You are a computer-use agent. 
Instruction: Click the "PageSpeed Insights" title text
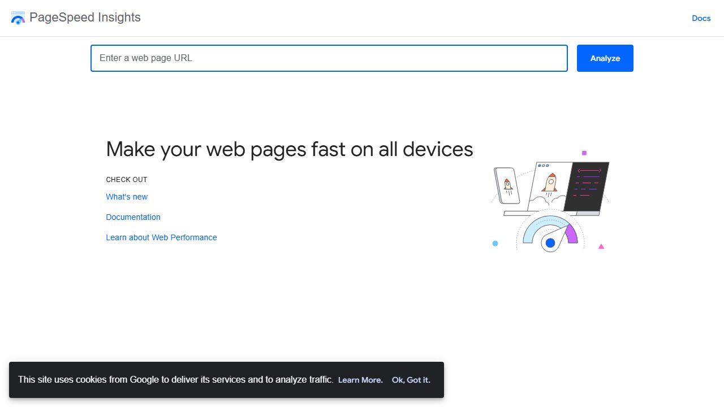click(x=86, y=18)
